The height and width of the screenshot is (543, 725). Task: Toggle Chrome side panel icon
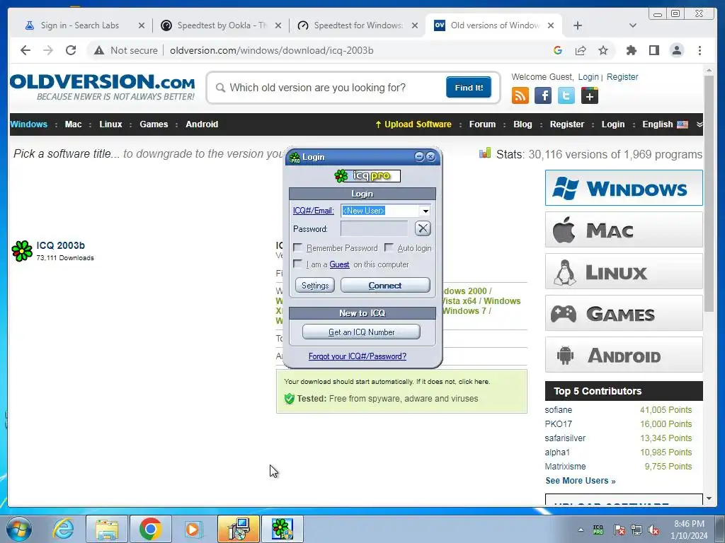pyautogui.click(x=653, y=50)
